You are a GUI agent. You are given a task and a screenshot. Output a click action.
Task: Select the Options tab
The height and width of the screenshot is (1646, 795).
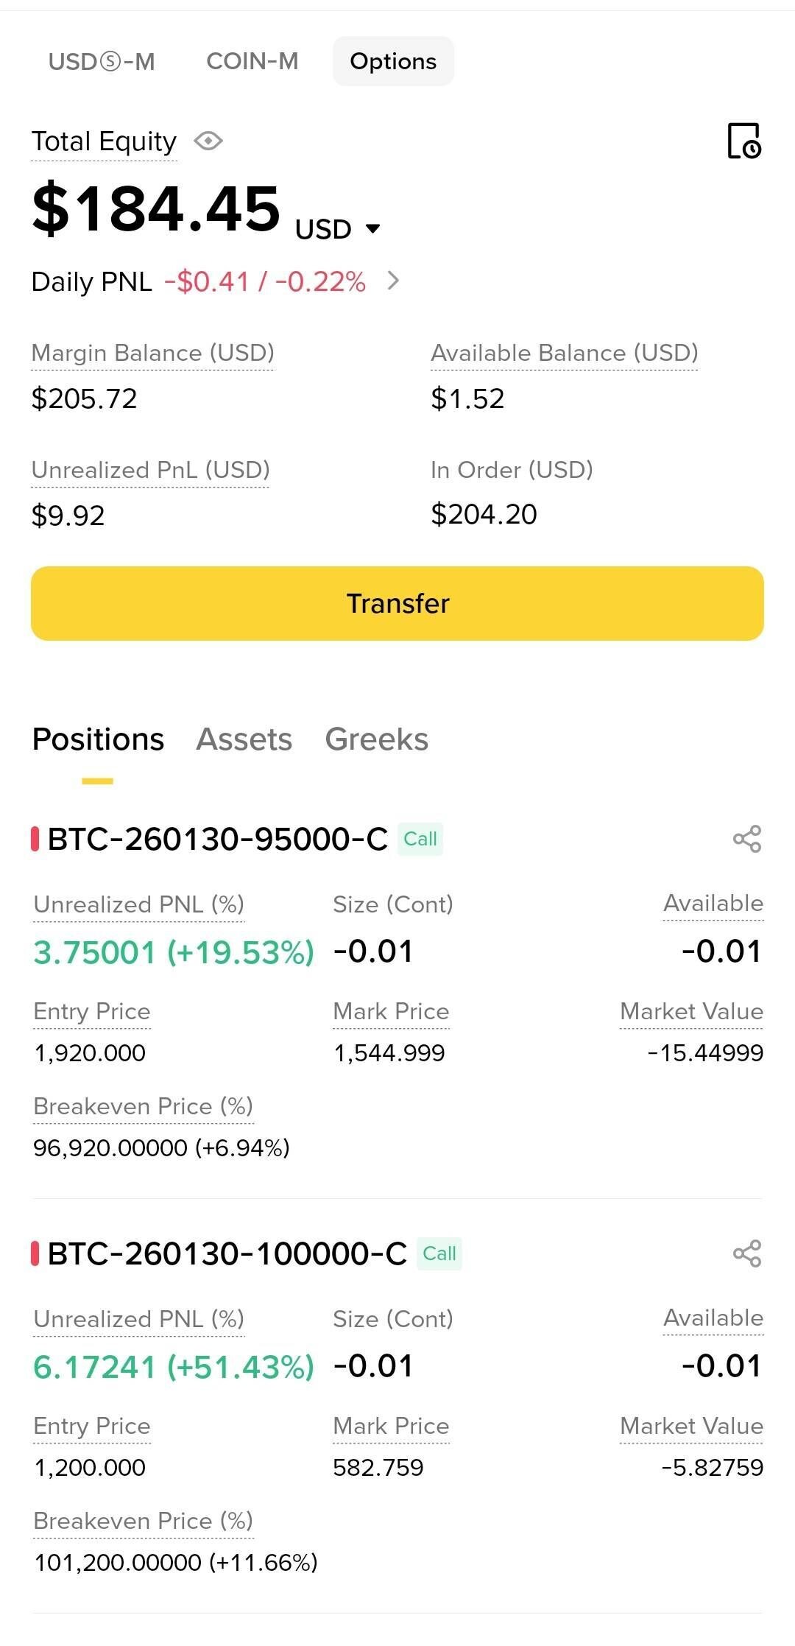tap(393, 61)
